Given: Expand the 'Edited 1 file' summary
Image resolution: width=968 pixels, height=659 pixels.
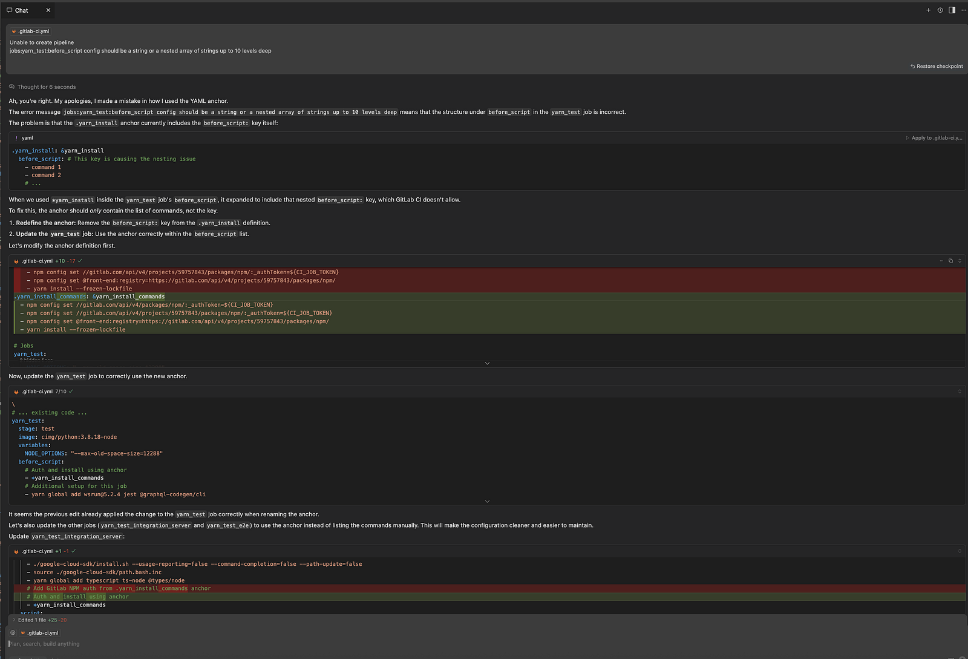Looking at the screenshot, I should click(39, 620).
